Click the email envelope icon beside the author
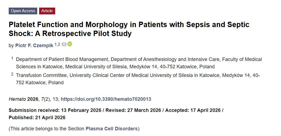Screen dimensions: 281x136 [64, 44]
